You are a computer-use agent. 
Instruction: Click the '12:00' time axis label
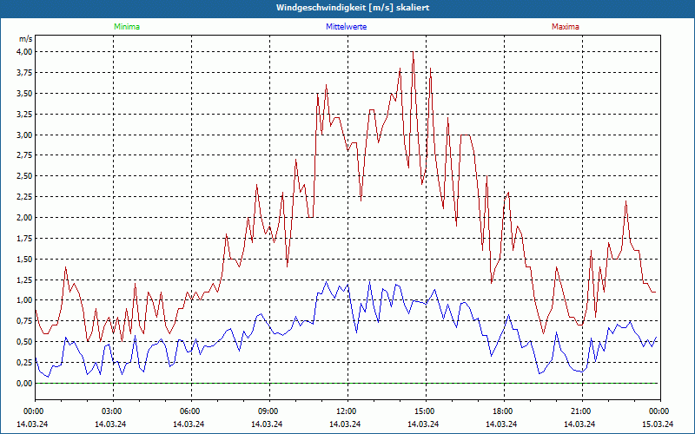click(347, 411)
